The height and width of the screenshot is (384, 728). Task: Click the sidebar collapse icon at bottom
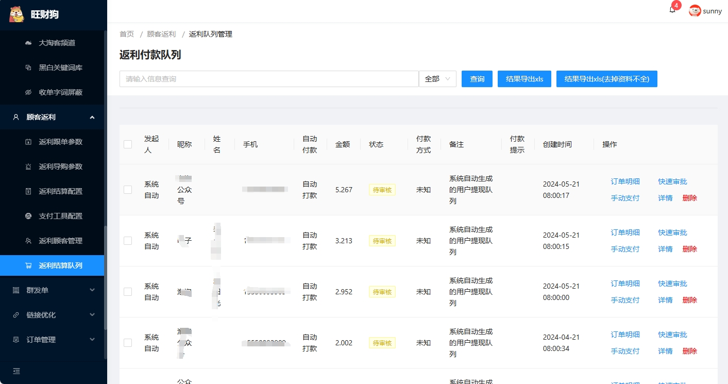click(16, 371)
